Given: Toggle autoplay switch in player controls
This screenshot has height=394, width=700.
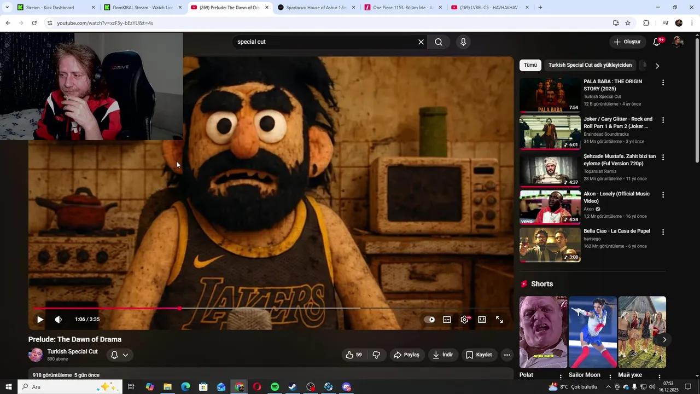Looking at the screenshot, I should click(430, 320).
